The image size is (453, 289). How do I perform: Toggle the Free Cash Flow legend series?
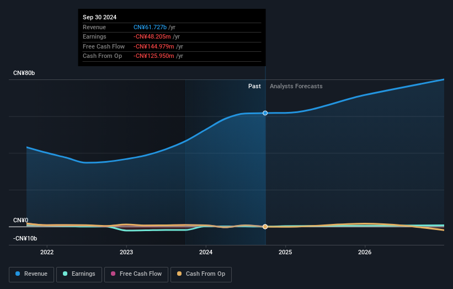point(136,274)
